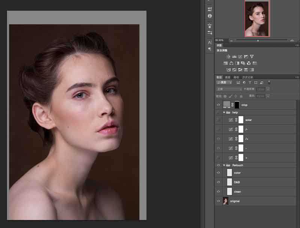Click the Hue/Saturation adjustment icon
This screenshot has width=300, height=228.
tap(226, 63)
